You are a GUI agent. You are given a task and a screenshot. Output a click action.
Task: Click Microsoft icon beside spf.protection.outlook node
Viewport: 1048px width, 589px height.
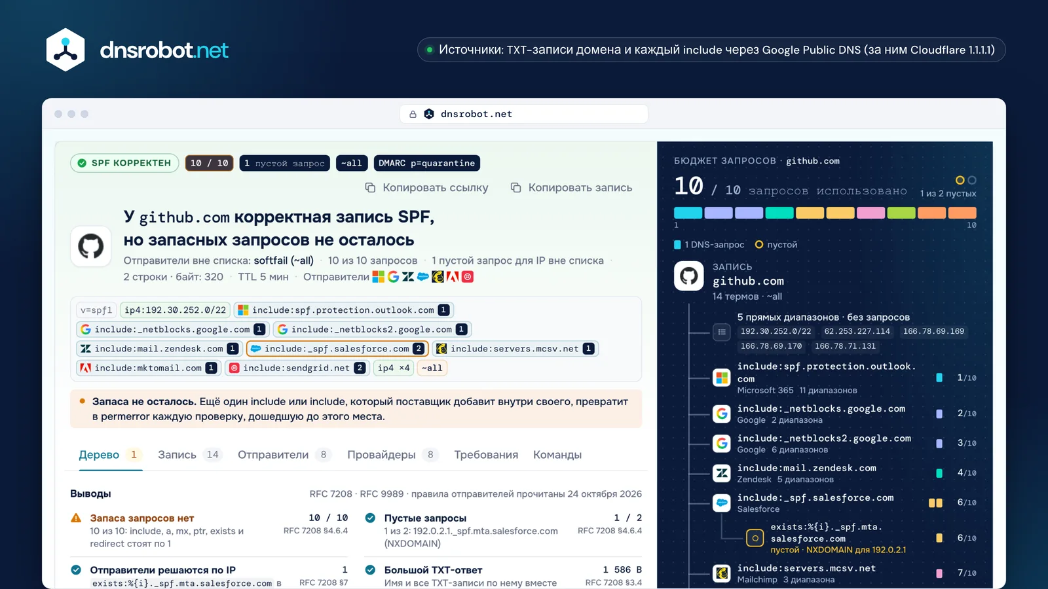pyautogui.click(x=722, y=378)
